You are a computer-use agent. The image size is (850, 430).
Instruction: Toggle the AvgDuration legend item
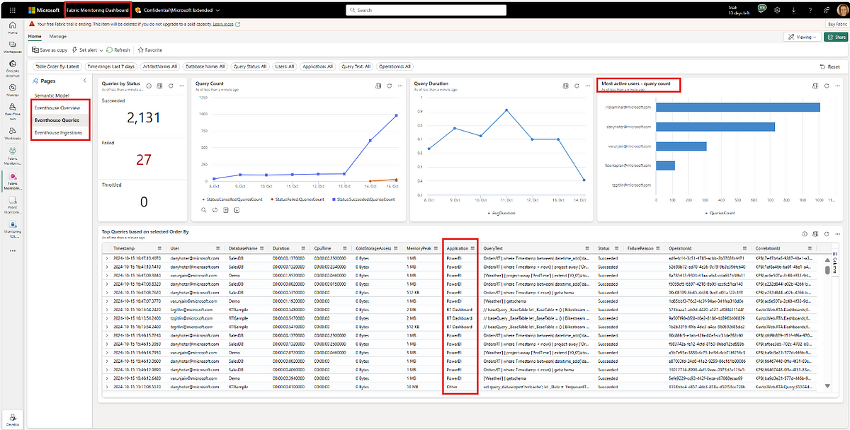click(504, 212)
